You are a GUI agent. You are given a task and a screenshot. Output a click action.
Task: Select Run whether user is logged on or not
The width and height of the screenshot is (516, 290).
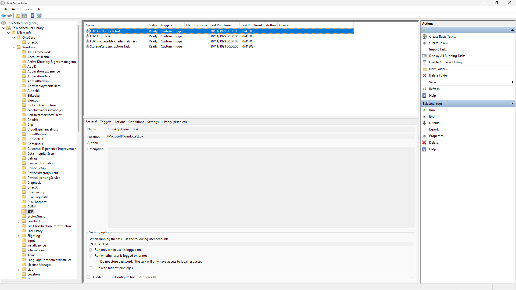click(91, 256)
